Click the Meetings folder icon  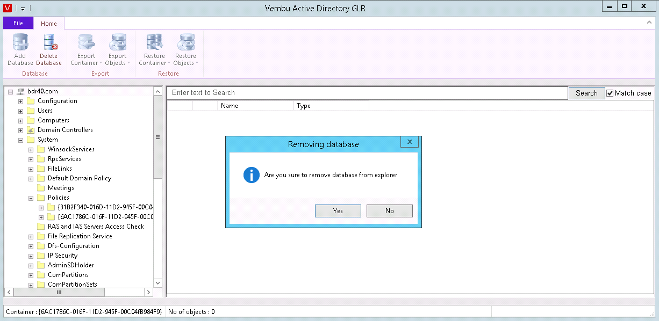tap(41, 188)
